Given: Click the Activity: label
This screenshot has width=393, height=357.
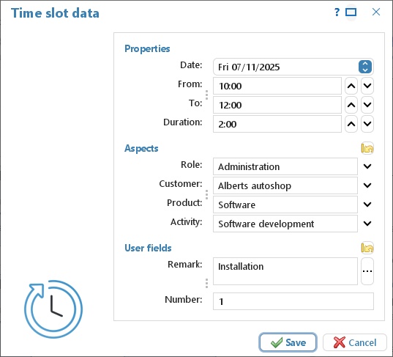Looking at the screenshot, I should 186,222.
